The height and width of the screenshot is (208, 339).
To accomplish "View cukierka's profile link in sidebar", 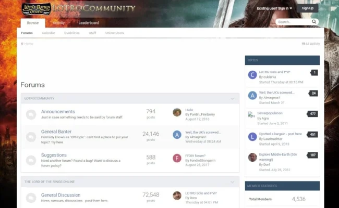I will pos(270,77).
